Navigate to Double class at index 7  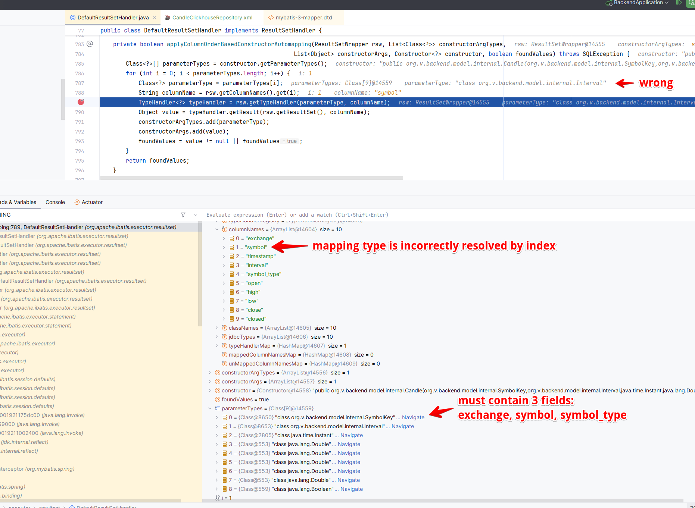coord(349,480)
